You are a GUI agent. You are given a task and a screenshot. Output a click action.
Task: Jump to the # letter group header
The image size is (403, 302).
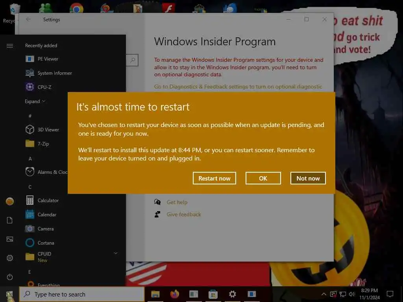click(30, 116)
